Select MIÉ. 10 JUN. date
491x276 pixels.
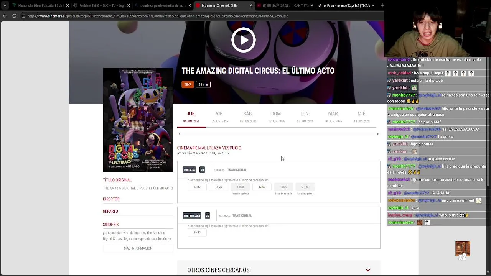(362, 117)
